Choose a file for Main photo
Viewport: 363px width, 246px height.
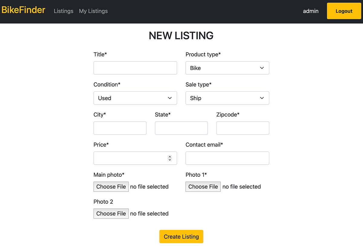111,187
